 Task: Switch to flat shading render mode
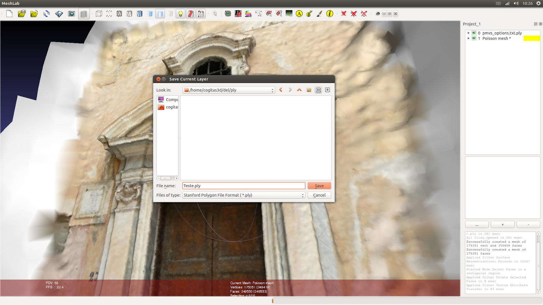pyautogui.click(x=150, y=14)
